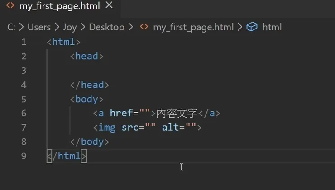Click line number 5 in the gutter
This screenshot has width=335, height=190.
click(24, 99)
